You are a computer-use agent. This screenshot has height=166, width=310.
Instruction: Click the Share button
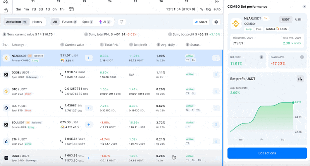point(201,22)
